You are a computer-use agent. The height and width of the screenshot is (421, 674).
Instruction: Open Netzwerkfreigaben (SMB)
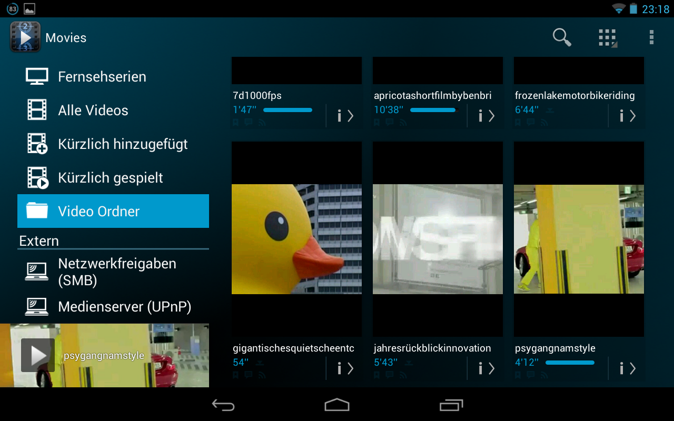(x=113, y=272)
